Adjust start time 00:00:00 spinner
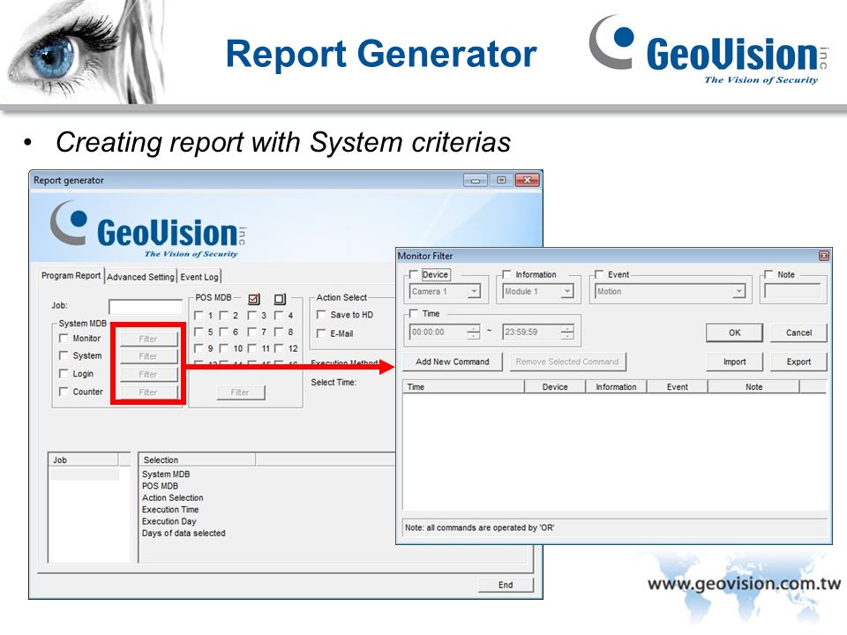The height and width of the screenshot is (635, 847). pyautogui.click(x=473, y=332)
